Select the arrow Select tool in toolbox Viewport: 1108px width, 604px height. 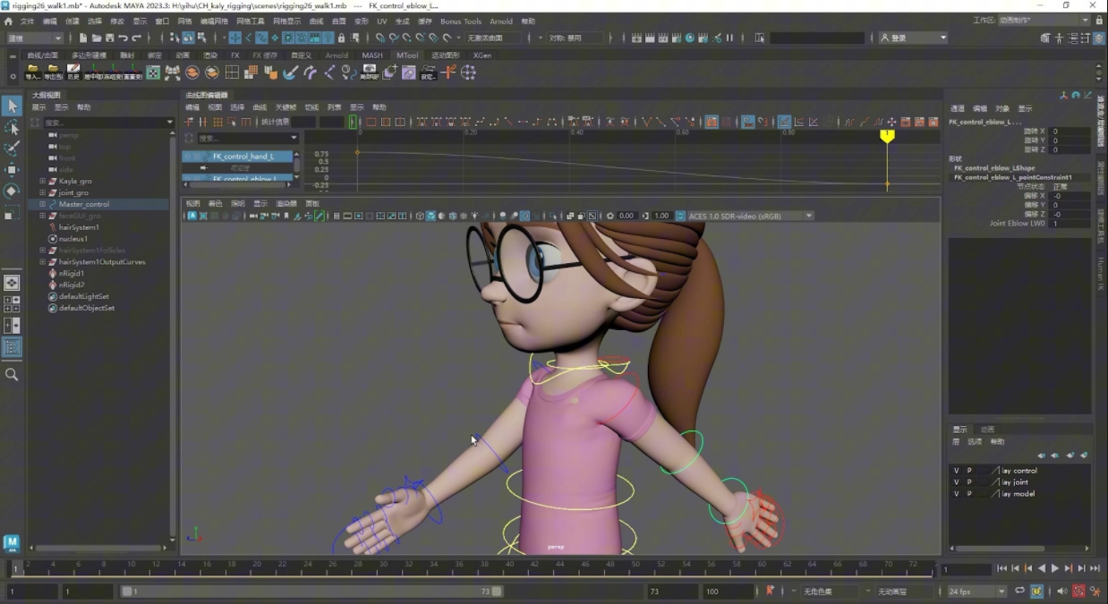click(12, 106)
